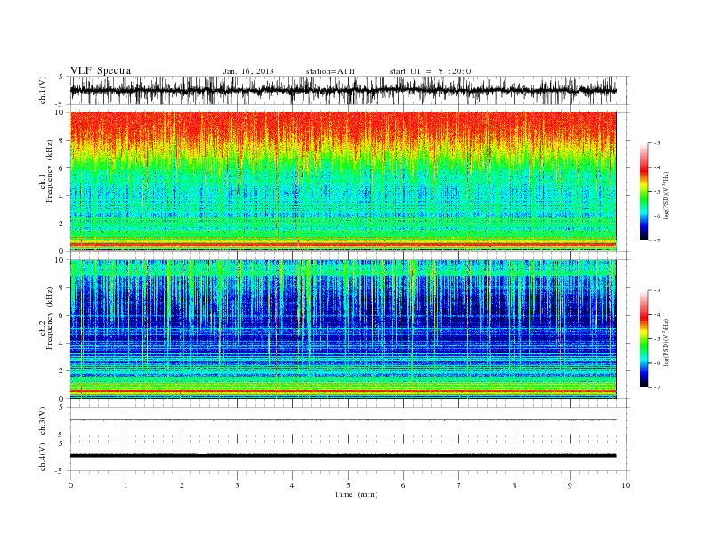Viewport: 705px width, 545px height.
Task: Click the 'Time (min)' axis label
Action: (356, 494)
